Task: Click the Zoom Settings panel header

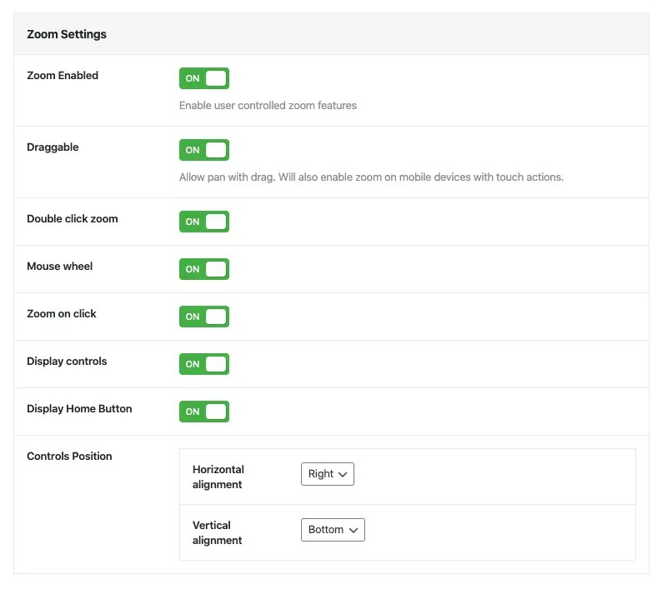Action: (x=67, y=35)
